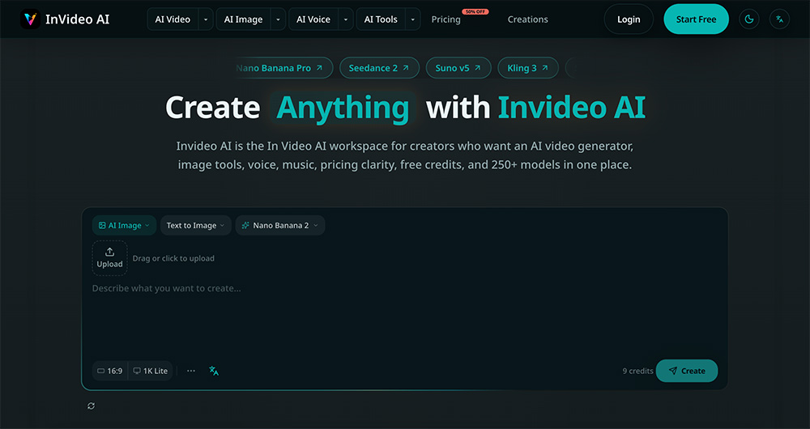
Task: Open the AI Voice menu item
Action: click(313, 19)
